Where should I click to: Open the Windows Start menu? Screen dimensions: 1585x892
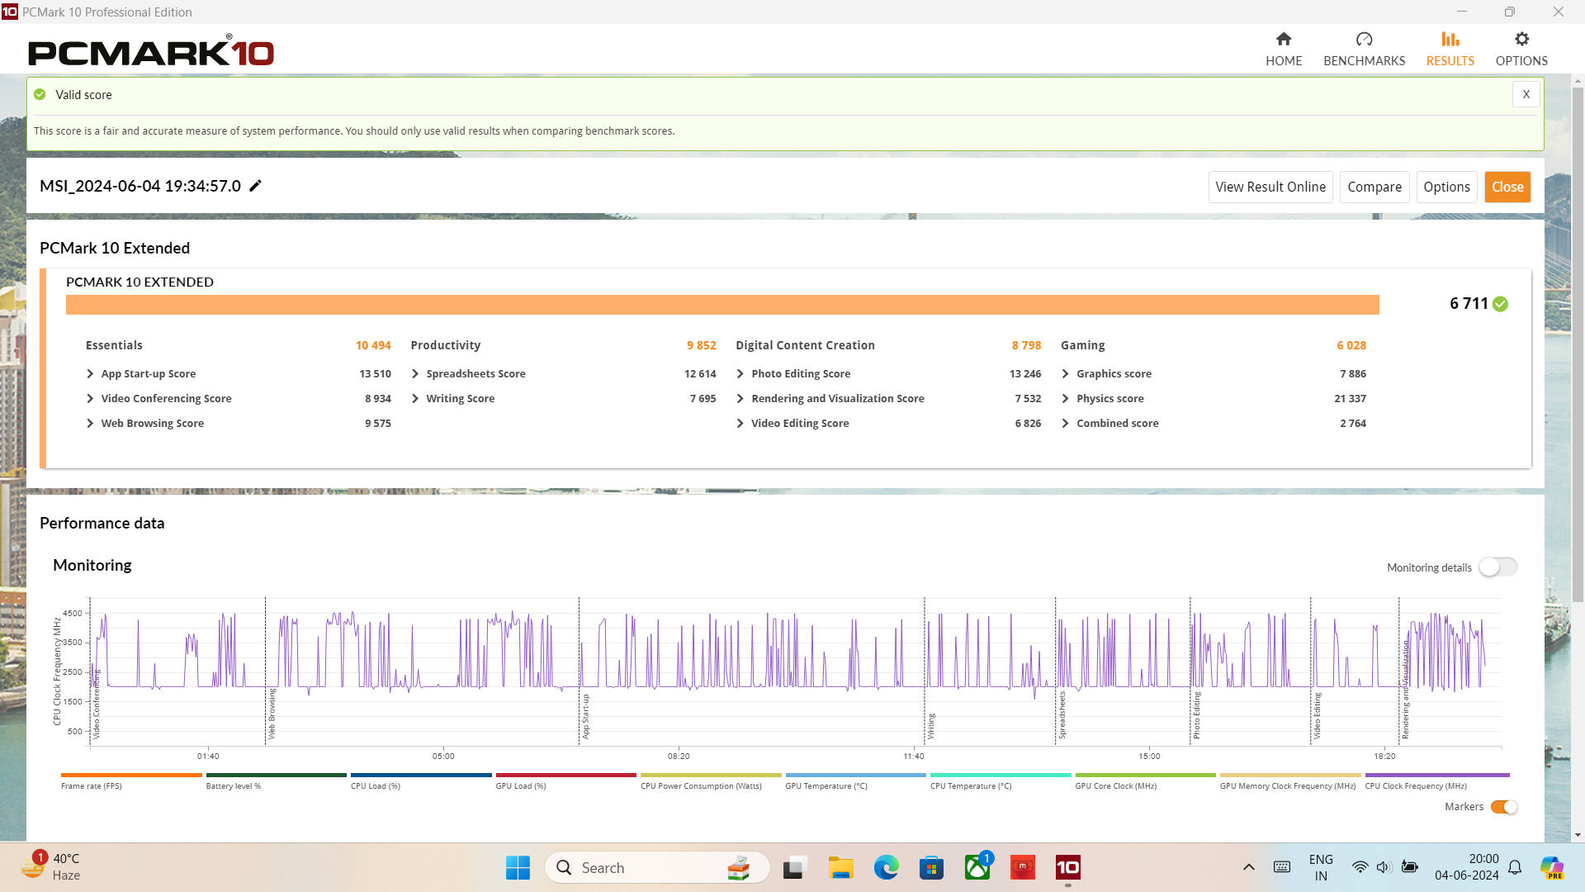518,868
